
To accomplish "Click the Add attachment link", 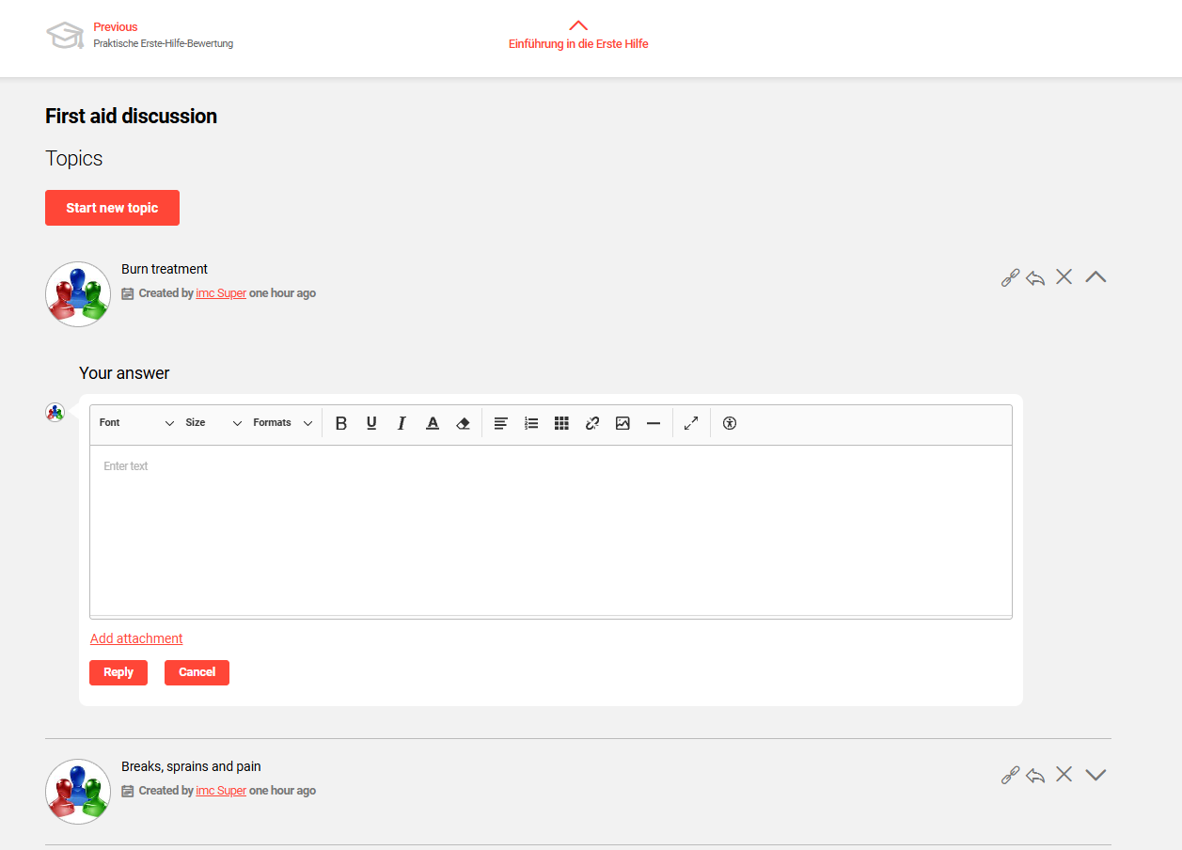I will tap(136, 638).
